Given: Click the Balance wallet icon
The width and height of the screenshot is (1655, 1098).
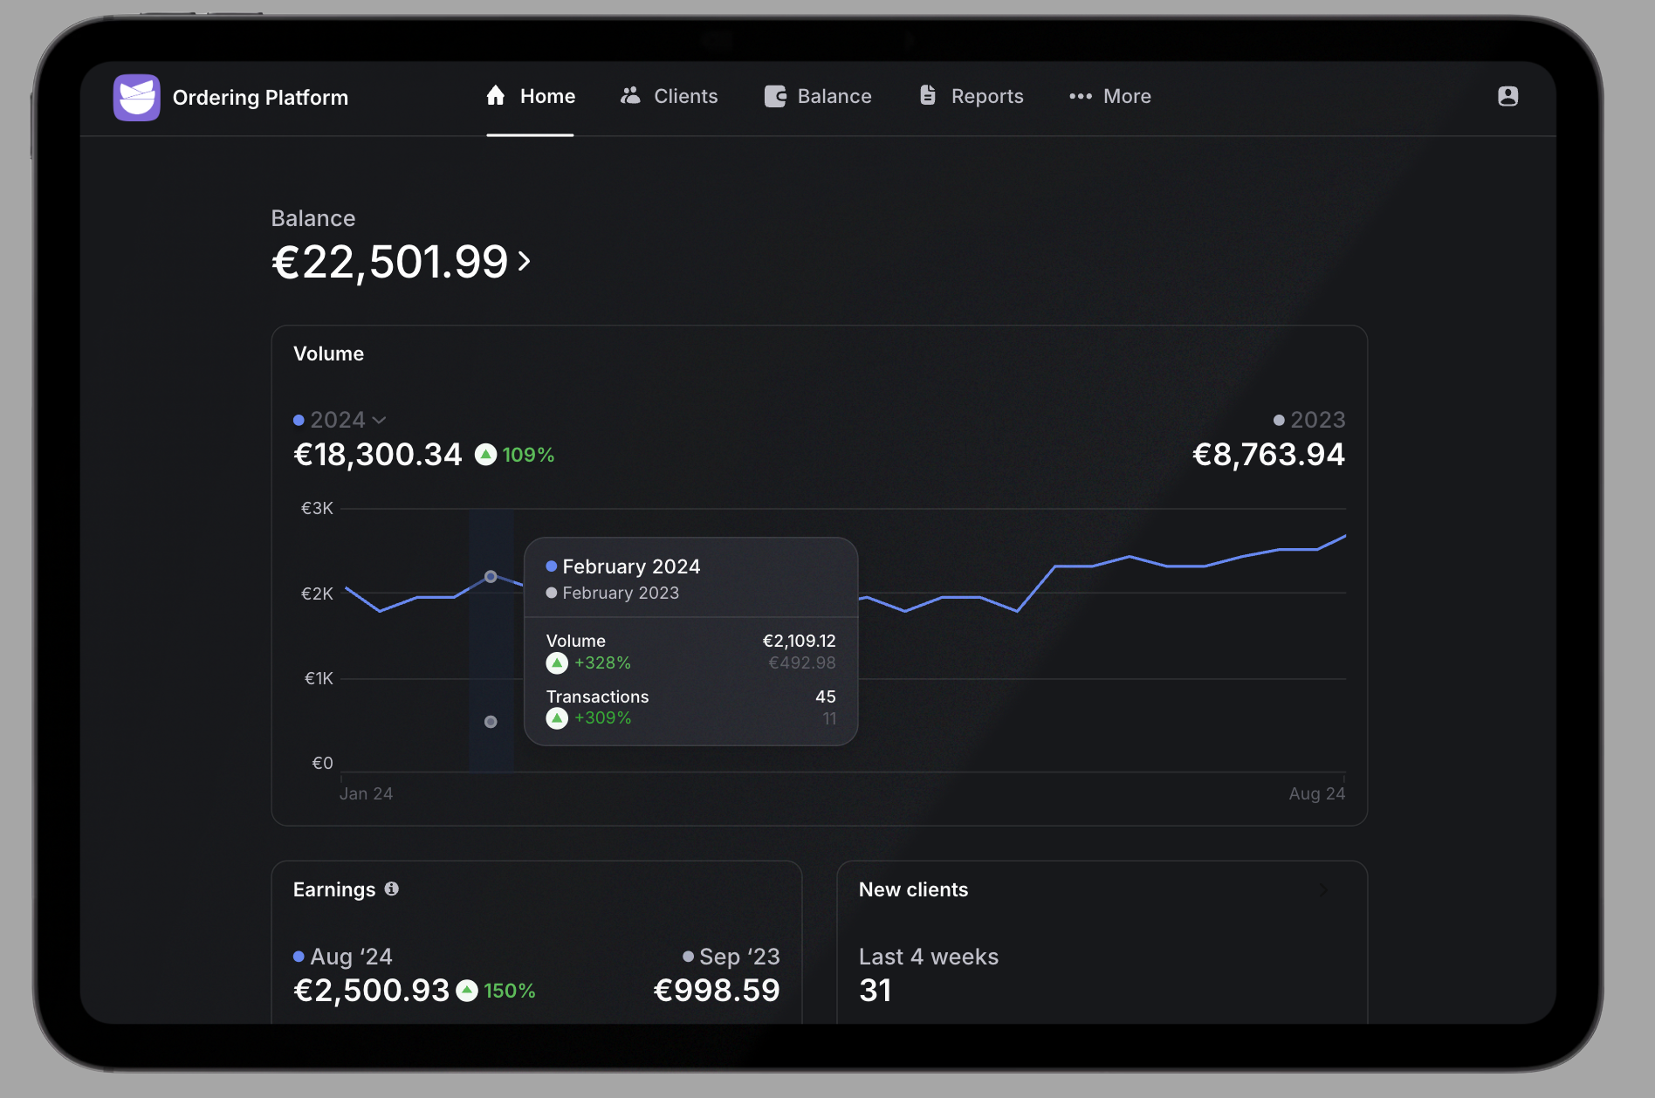Looking at the screenshot, I should (x=775, y=96).
